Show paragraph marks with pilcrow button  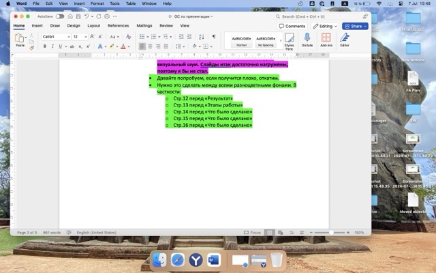(x=213, y=36)
